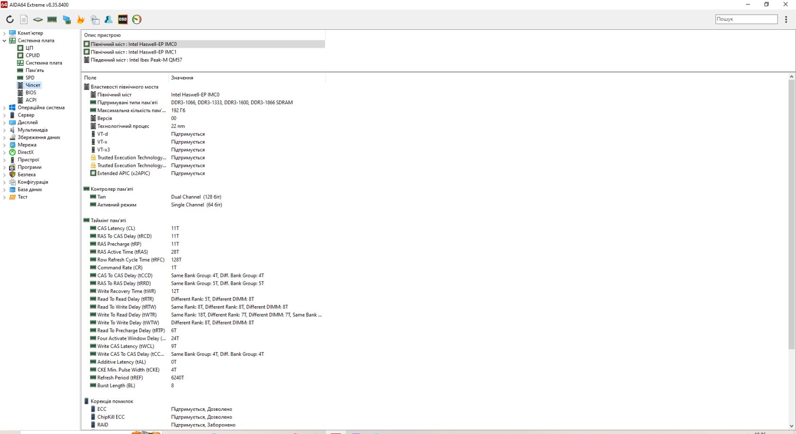This screenshot has width=796, height=434.
Task: Launch the flame stability test icon
Action: pyautogui.click(x=81, y=19)
